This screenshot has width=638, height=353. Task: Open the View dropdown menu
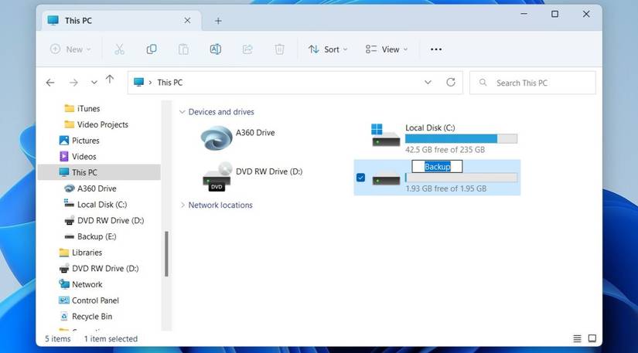click(387, 49)
